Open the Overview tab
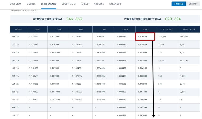 15,4
